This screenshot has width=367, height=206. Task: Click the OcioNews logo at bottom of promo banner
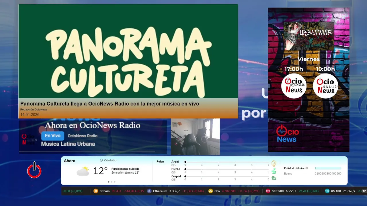coord(288,134)
